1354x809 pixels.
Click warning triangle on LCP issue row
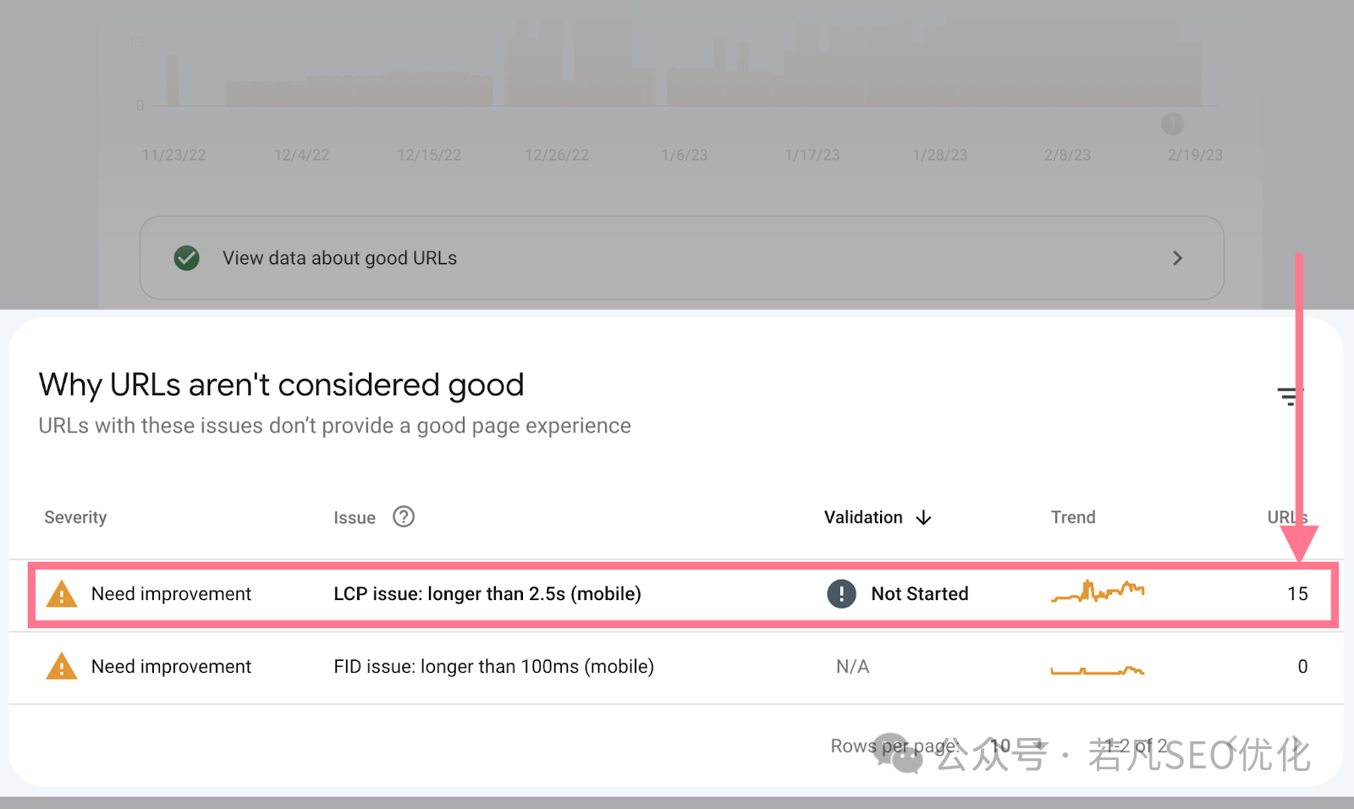(x=61, y=594)
